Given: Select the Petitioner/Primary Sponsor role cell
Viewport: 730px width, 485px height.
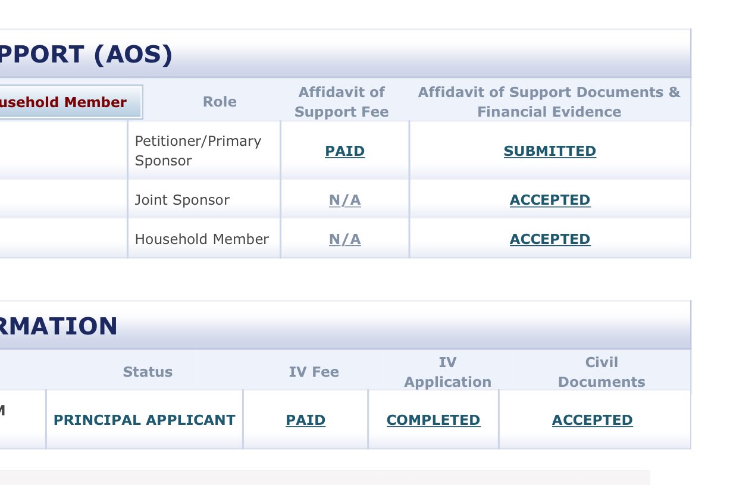Looking at the screenshot, I should tap(198, 151).
